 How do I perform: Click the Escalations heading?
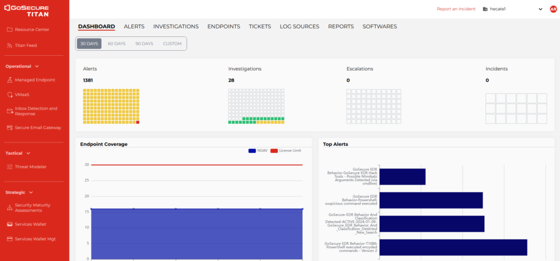(x=360, y=69)
